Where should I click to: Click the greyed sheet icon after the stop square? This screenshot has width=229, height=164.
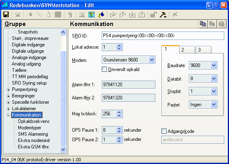coord(70,15)
